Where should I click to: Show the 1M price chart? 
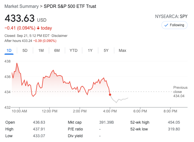[41, 50]
